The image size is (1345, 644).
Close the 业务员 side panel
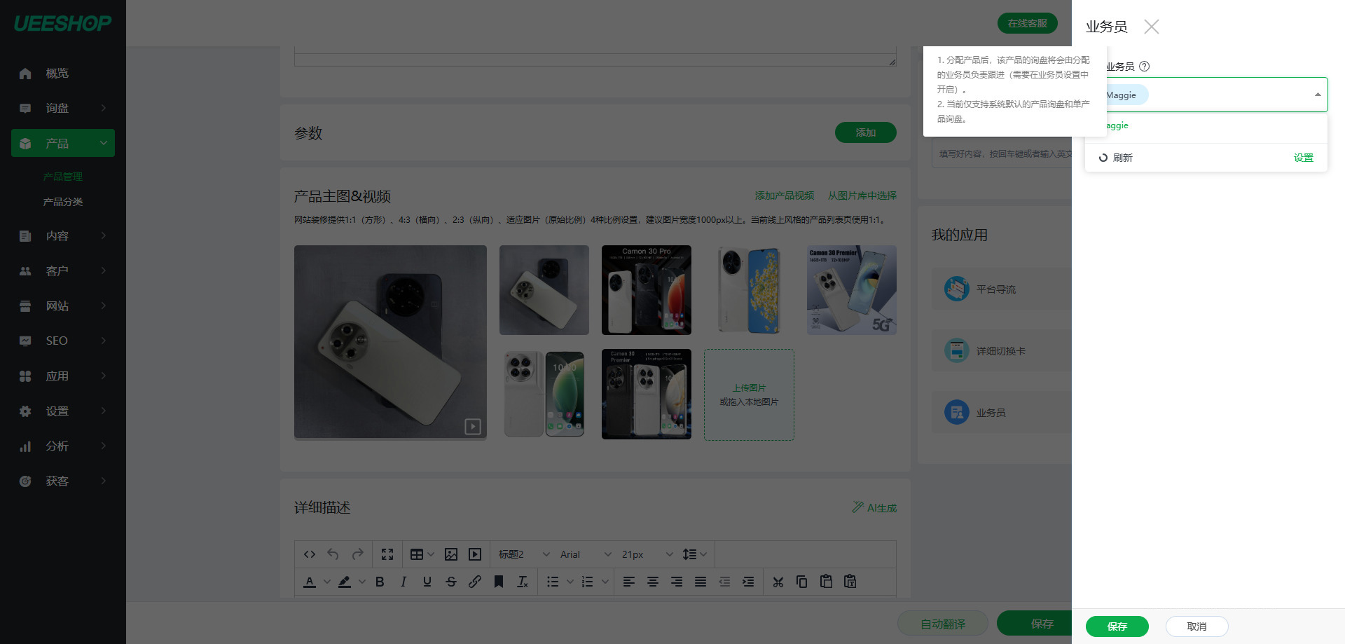1152,27
